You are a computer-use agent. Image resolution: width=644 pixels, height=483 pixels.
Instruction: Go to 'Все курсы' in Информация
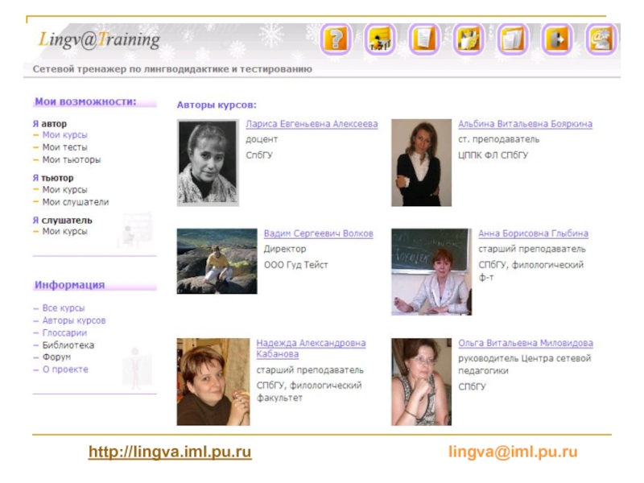click(x=64, y=308)
